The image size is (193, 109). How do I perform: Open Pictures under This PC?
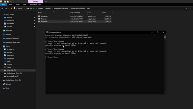(9, 64)
